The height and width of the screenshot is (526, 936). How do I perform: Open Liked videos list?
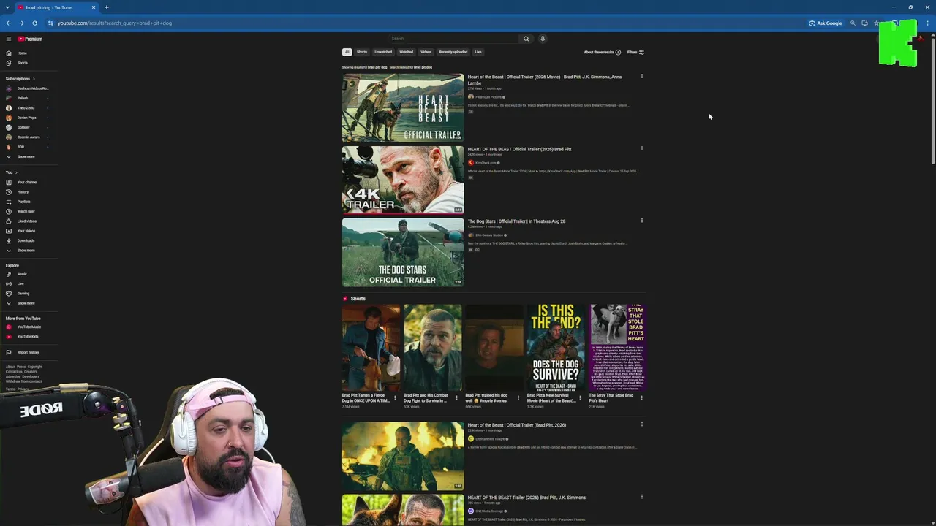(x=28, y=221)
